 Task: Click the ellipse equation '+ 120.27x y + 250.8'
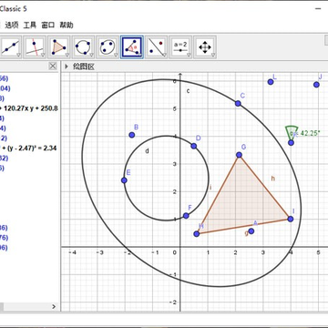click(29, 108)
